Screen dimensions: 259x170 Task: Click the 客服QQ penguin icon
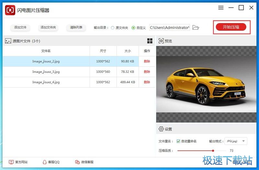[x=45, y=162]
